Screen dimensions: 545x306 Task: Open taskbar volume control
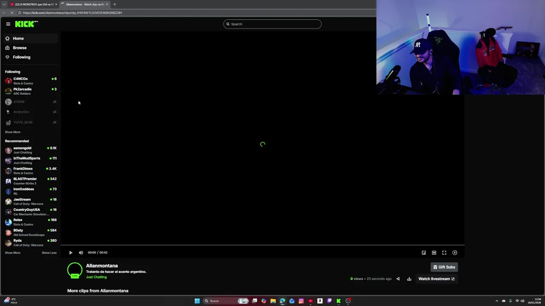[522, 301]
